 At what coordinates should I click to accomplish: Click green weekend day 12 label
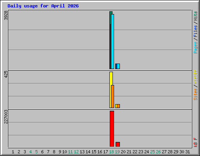[76, 152]
